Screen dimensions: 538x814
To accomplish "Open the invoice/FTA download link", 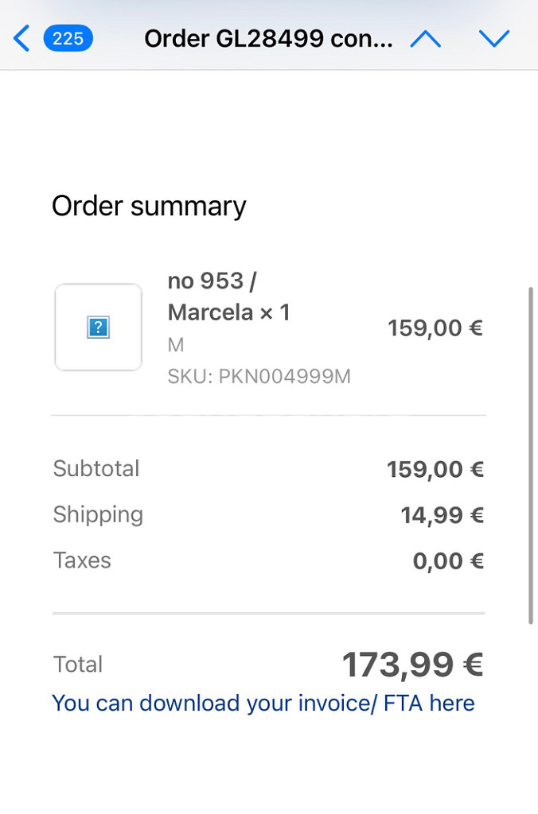I will 263,704.
